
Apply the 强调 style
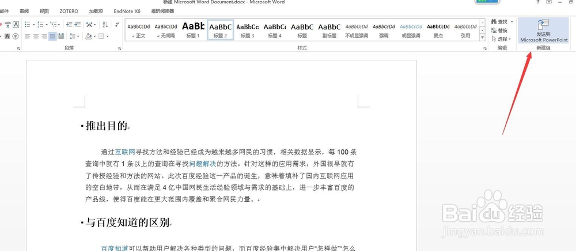(x=384, y=30)
